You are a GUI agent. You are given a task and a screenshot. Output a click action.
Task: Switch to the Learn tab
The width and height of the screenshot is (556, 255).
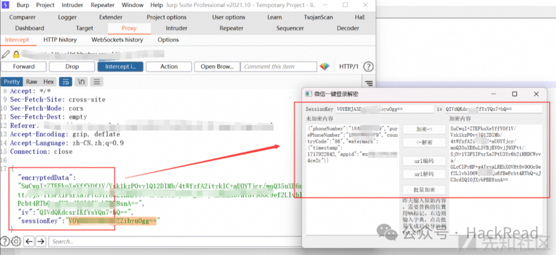click(274, 17)
